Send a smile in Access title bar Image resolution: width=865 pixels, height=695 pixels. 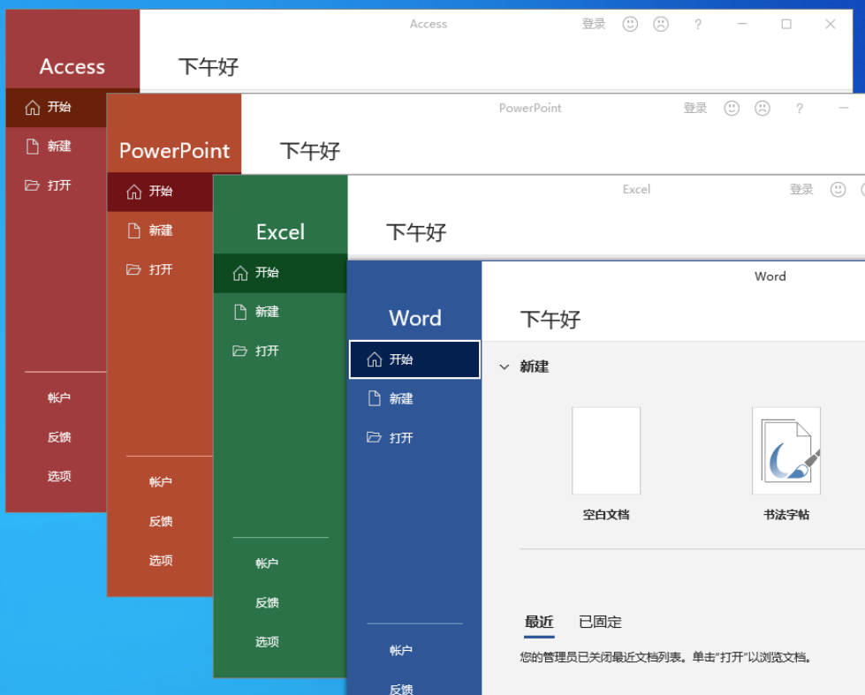pyautogui.click(x=630, y=24)
